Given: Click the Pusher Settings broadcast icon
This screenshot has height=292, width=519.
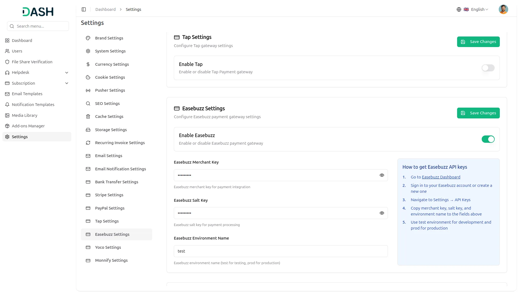Looking at the screenshot, I should click(x=88, y=90).
